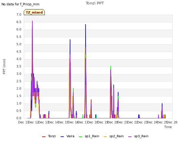Toggle the sp3_Rain legend entry
Screen dimensions: 190x142
[138, 136]
